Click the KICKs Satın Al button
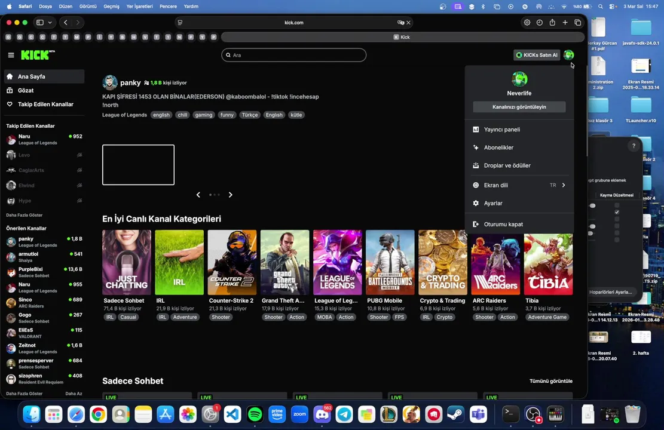 (x=537, y=55)
